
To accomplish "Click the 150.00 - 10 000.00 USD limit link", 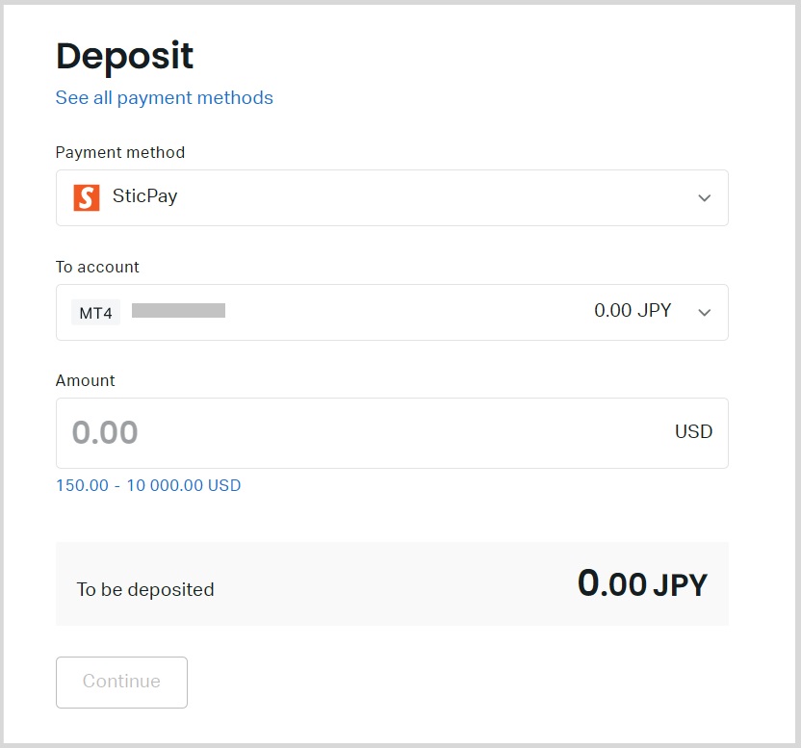I will coord(148,485).
